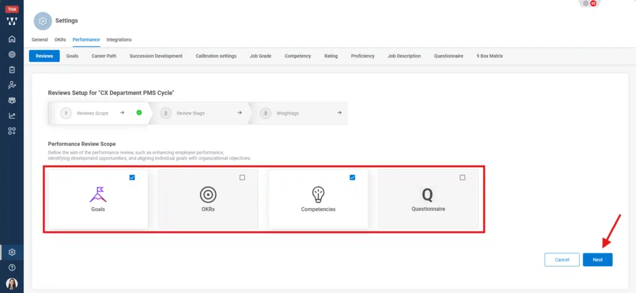Check the OKRs checkbox
Viewport: 636px width, 293px height.
click(x=242, y=177)
